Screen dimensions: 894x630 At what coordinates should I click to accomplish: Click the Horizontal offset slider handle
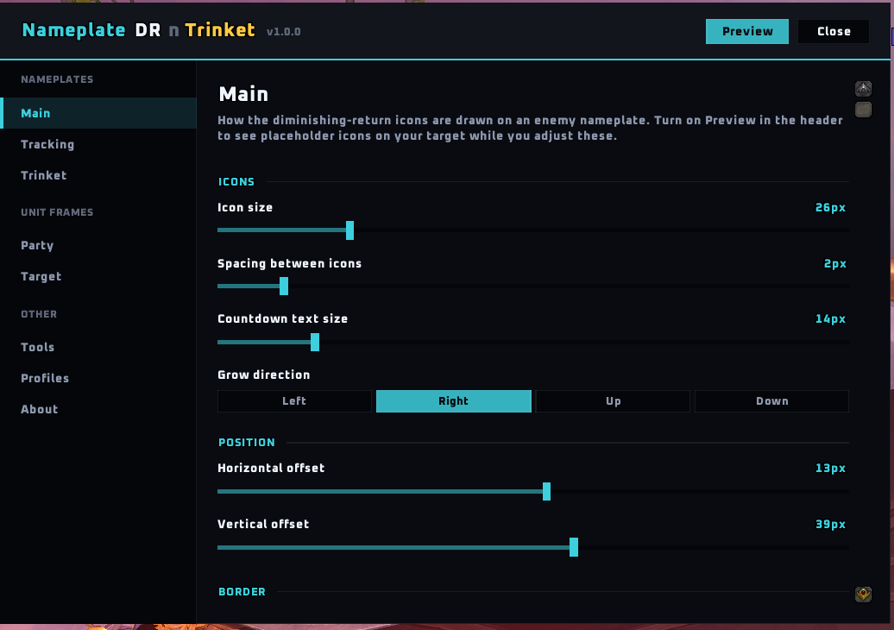pos(547,491)
